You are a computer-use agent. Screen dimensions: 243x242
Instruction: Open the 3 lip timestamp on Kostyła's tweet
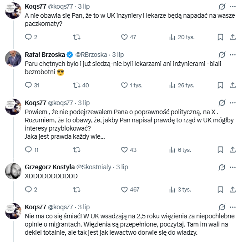[x=122, y=167]
